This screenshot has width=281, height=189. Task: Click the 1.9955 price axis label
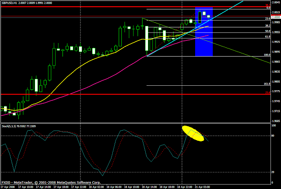pyautogui.click(x=276, y=32)
